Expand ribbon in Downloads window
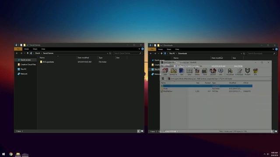The height and width of the screenshot is (157, 280). click(x=273, y=49)
